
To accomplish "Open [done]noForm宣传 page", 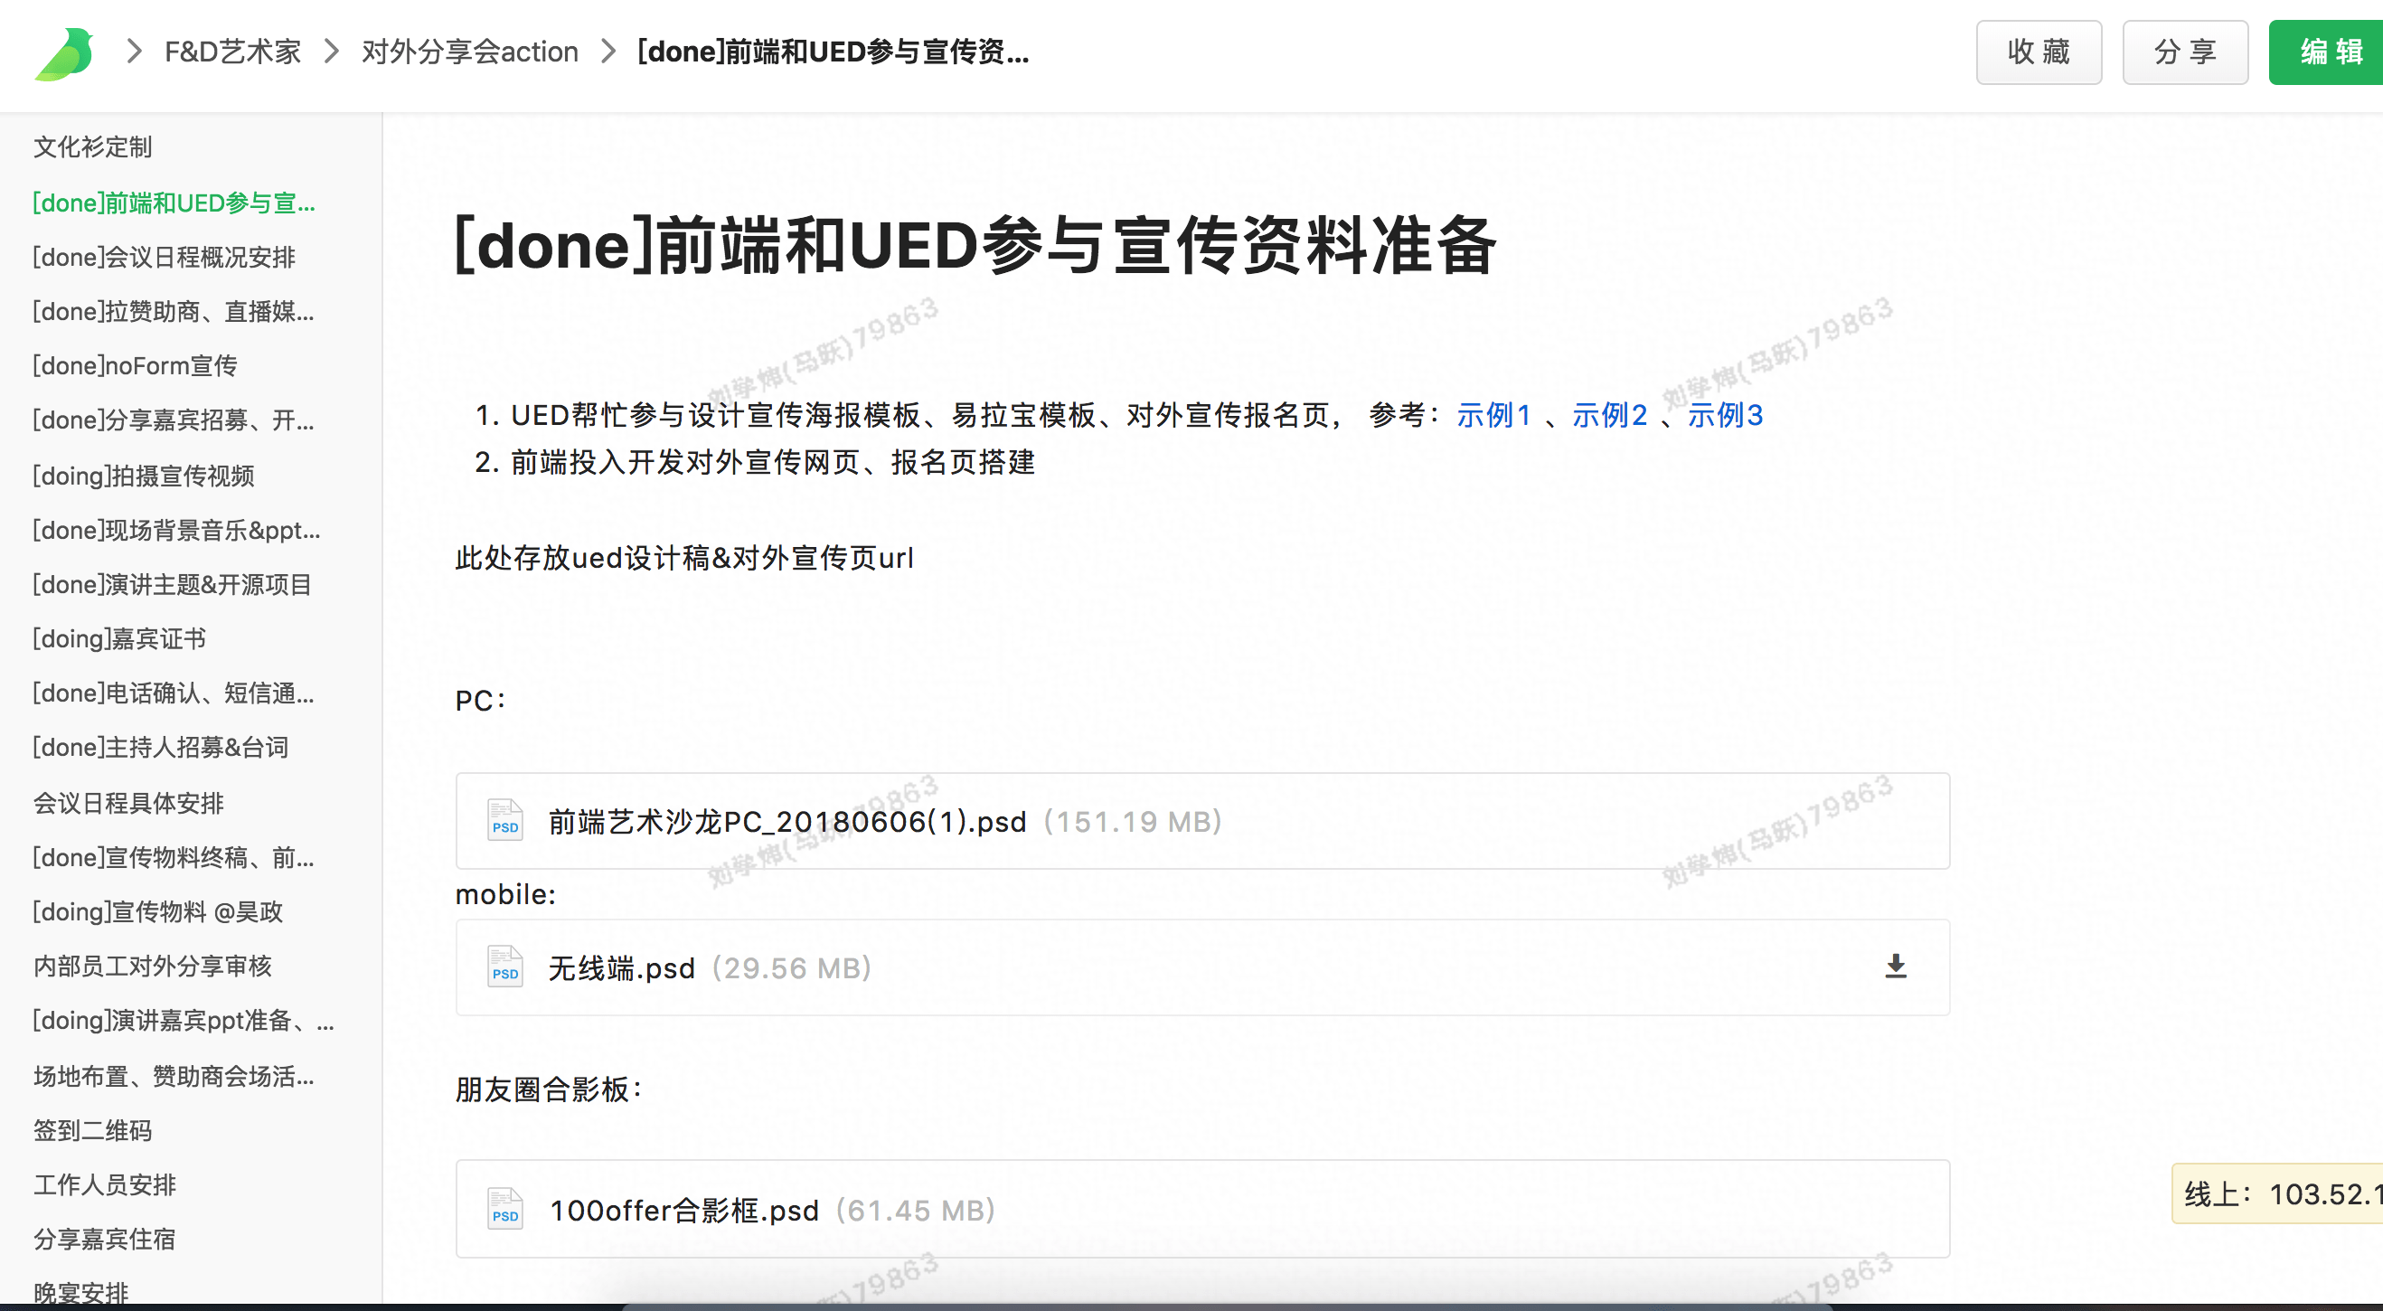I will pos(135,366).
